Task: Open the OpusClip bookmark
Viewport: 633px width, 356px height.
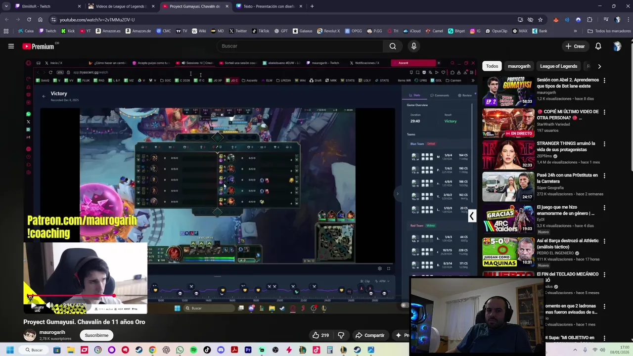Action: click(x=496, y=31)
